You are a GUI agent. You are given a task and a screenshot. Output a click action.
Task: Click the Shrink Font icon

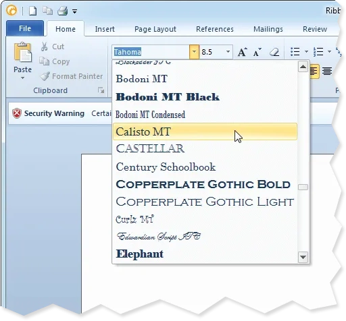[257, 52]
